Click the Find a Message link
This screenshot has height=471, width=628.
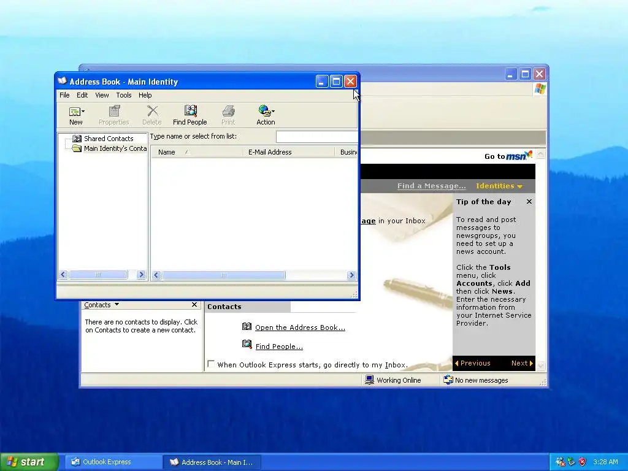[431, 186]
